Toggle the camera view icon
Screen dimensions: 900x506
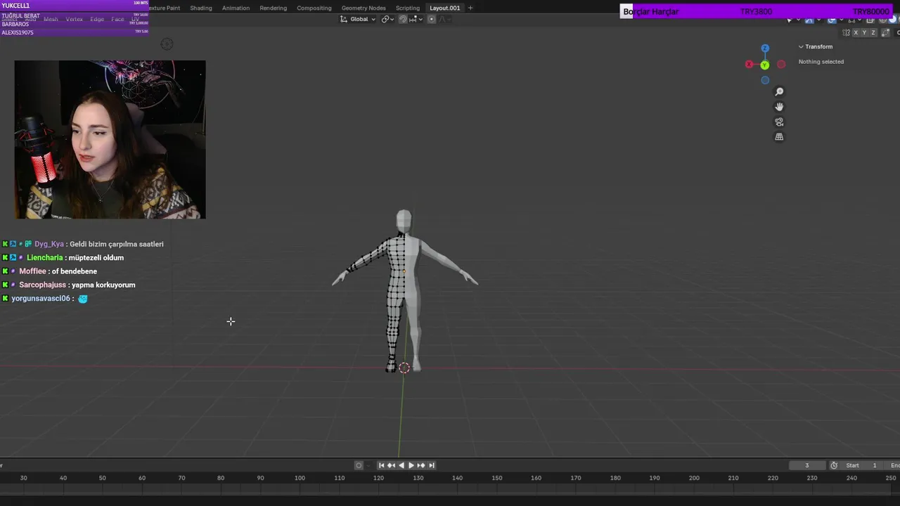779,122
